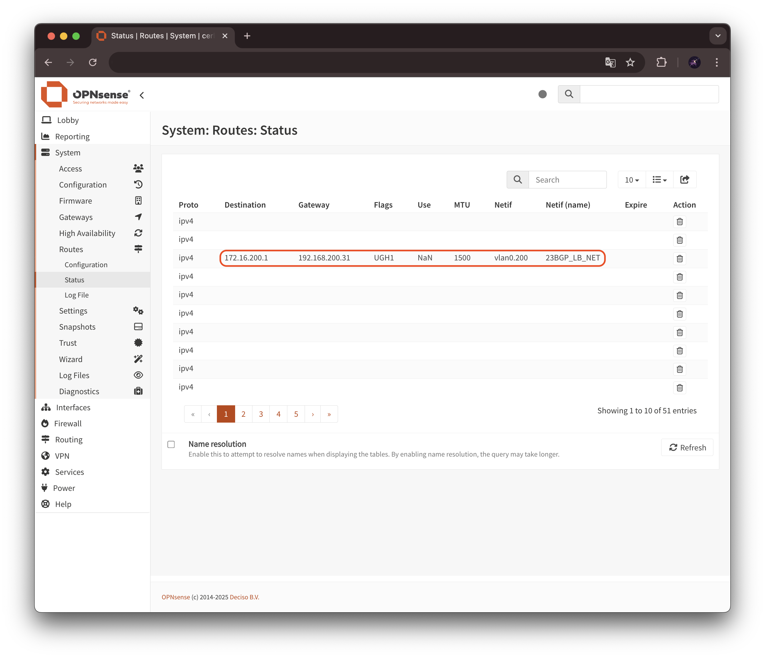Open the column selection list dropdown
This screenshot has width=765, height=658.
pos(659,180)
